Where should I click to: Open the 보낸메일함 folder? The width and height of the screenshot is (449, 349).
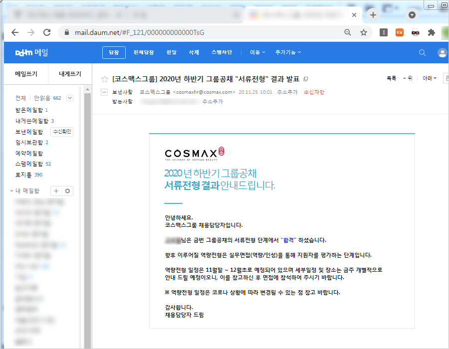(29, 132)
